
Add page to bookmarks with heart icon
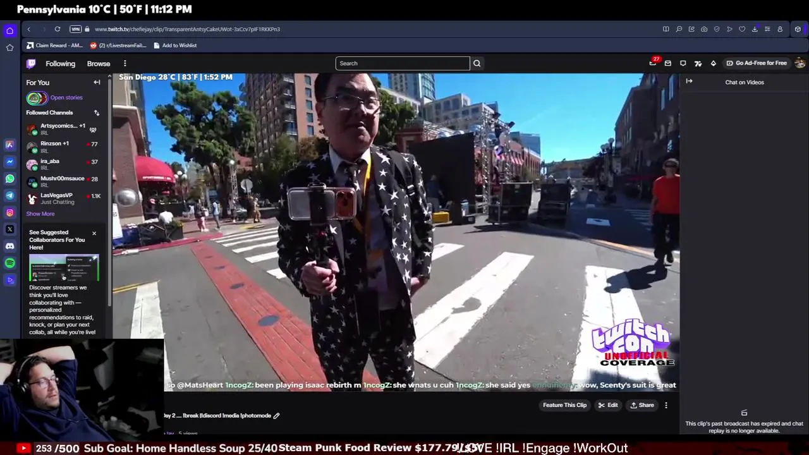click(x=742, y=29)
